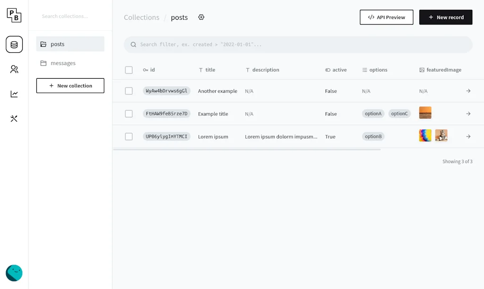Click the key icon beside the id column

click(145, 69)
